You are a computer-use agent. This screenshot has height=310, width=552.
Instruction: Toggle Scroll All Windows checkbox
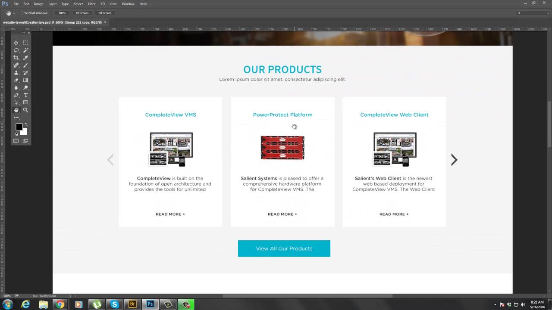(21, 13)
